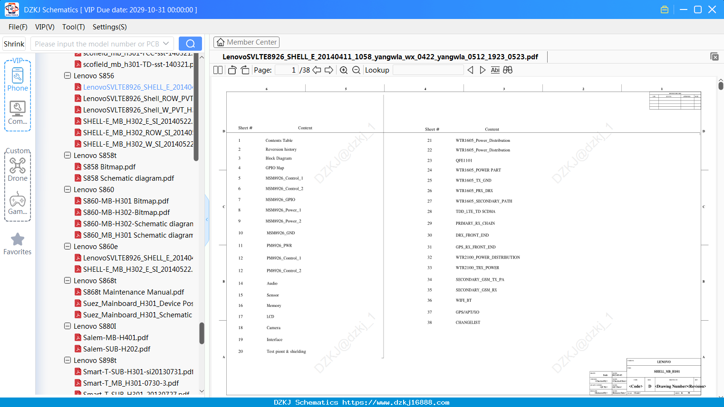The height and width of the screenshot is (407, 724).
Task: Click file tree scrollbar down arrow
Action: (202, 391)
